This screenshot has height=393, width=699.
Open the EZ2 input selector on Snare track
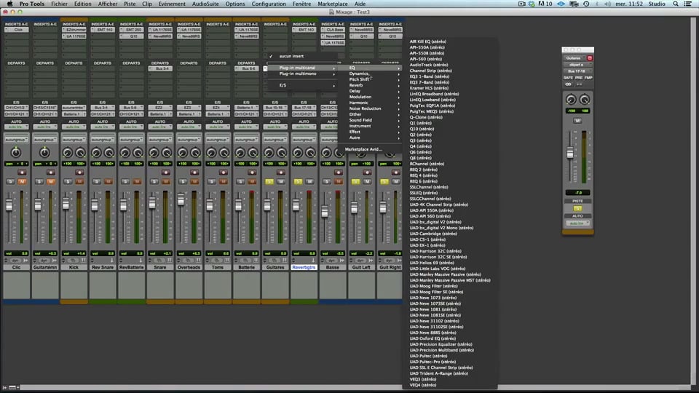point(160,108)
